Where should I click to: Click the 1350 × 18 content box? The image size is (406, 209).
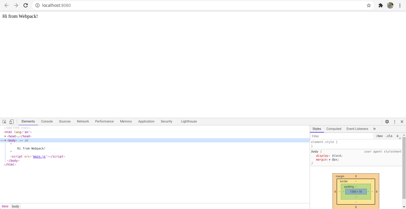pos(356,192)
